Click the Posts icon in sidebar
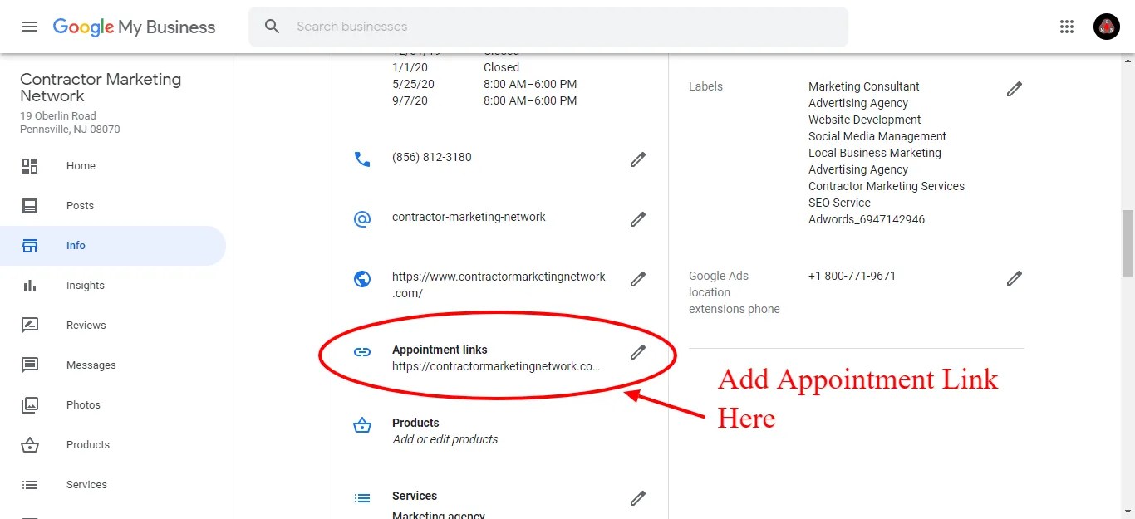 tap(30, 206)
